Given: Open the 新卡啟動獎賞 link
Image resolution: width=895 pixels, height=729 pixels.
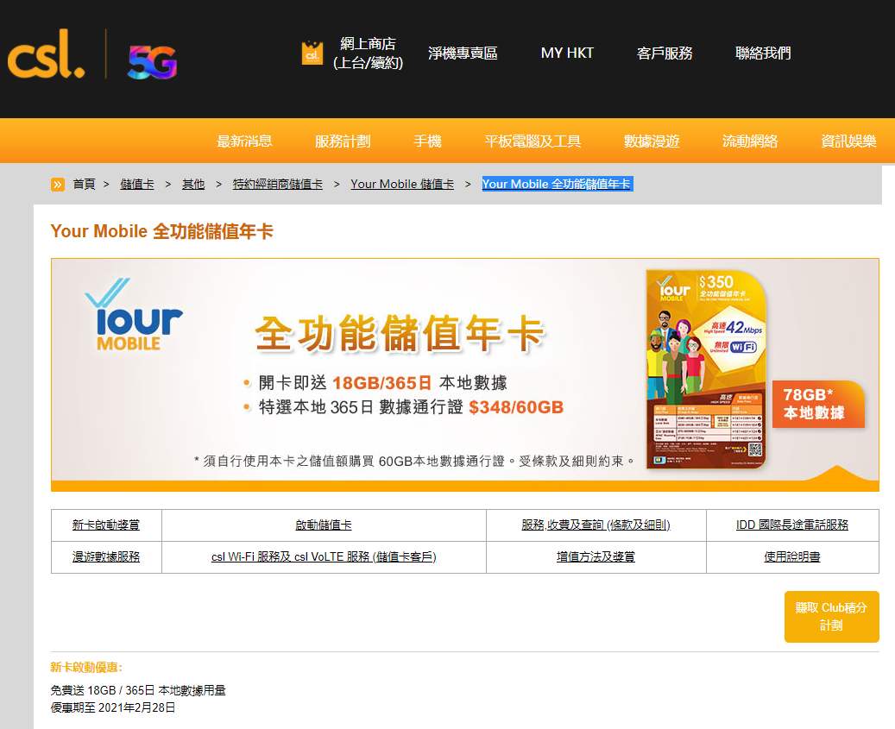Looking at the screenshot, I should pyautogui.click(x=106, y=525).
